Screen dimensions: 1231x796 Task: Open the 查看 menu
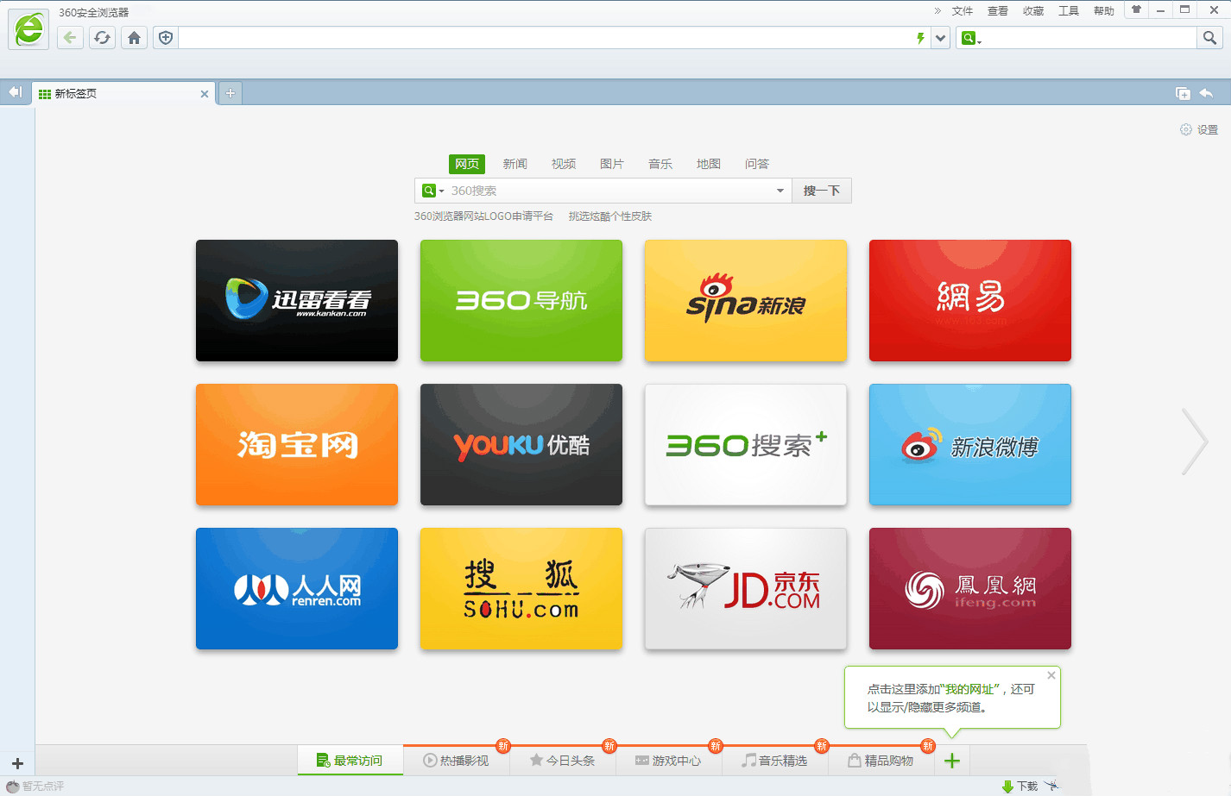pyautogui.click(x=997, y=11)
